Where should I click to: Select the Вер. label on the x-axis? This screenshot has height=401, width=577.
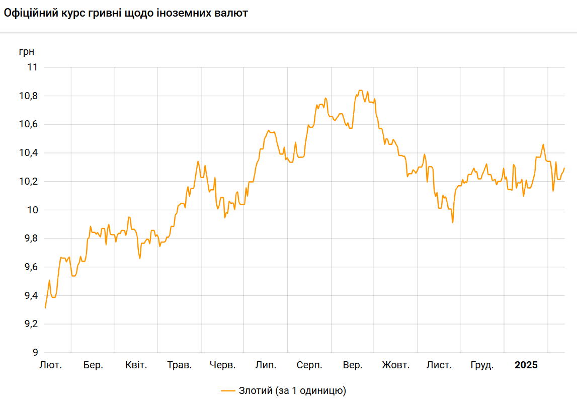pos(352,365)
